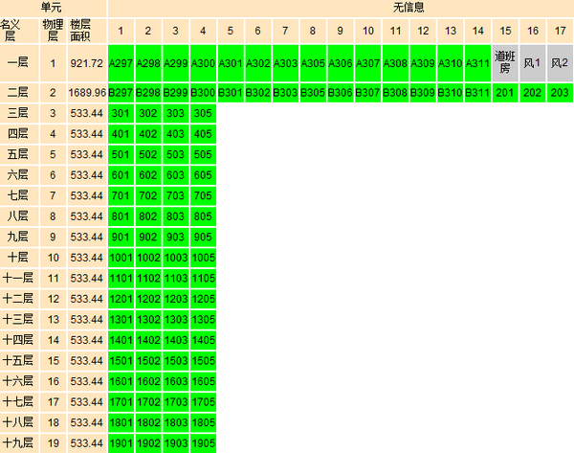Viewport: 574px width, 453px height.
Task: Select unit 202 cell
Action: (533, 93)
